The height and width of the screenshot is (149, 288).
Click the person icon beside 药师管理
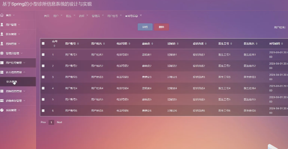point(2,43)
